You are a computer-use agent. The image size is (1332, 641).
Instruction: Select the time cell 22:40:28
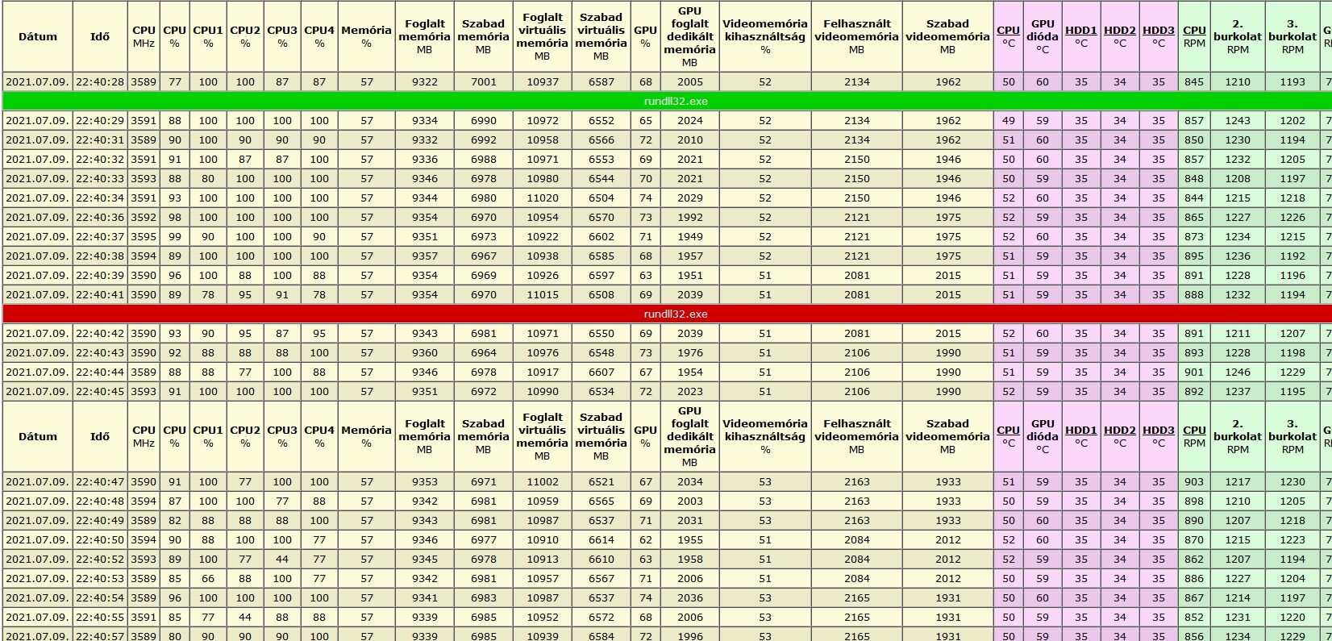[x=100, y=82]
